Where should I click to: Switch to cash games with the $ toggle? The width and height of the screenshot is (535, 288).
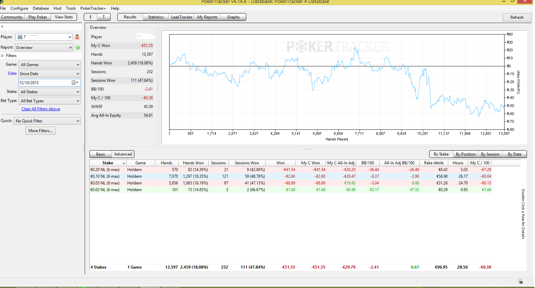point(90,17)
